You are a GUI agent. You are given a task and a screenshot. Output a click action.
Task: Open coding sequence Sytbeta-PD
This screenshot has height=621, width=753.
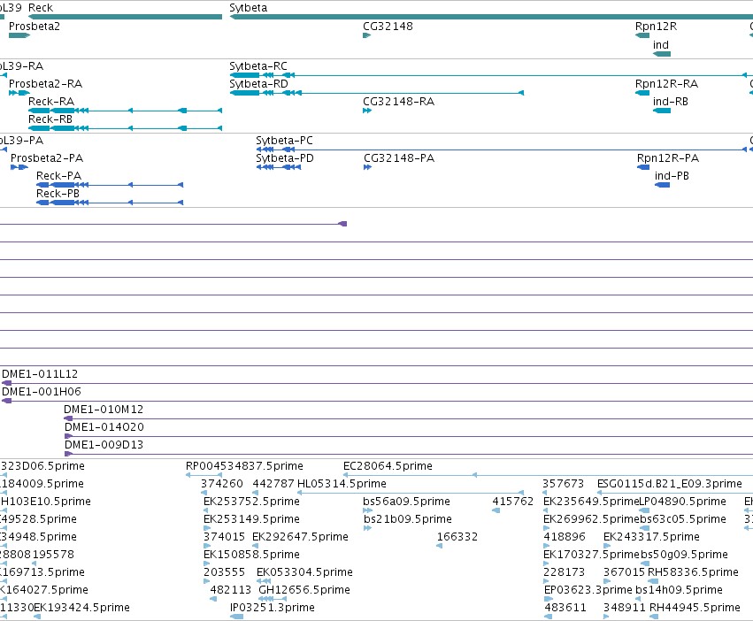pos(279,167)
